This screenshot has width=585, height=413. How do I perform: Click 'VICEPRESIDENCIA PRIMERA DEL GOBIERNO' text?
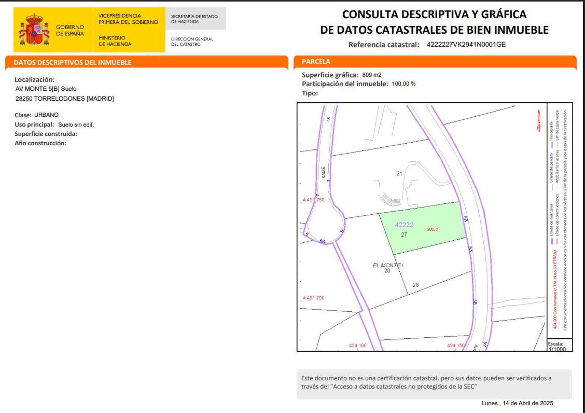click(x=128, y=19)
